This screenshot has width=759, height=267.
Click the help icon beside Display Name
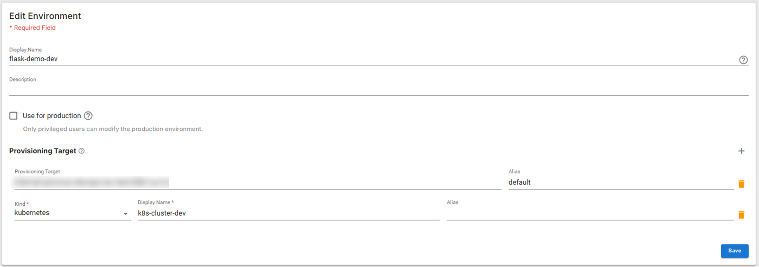(743, 60)
